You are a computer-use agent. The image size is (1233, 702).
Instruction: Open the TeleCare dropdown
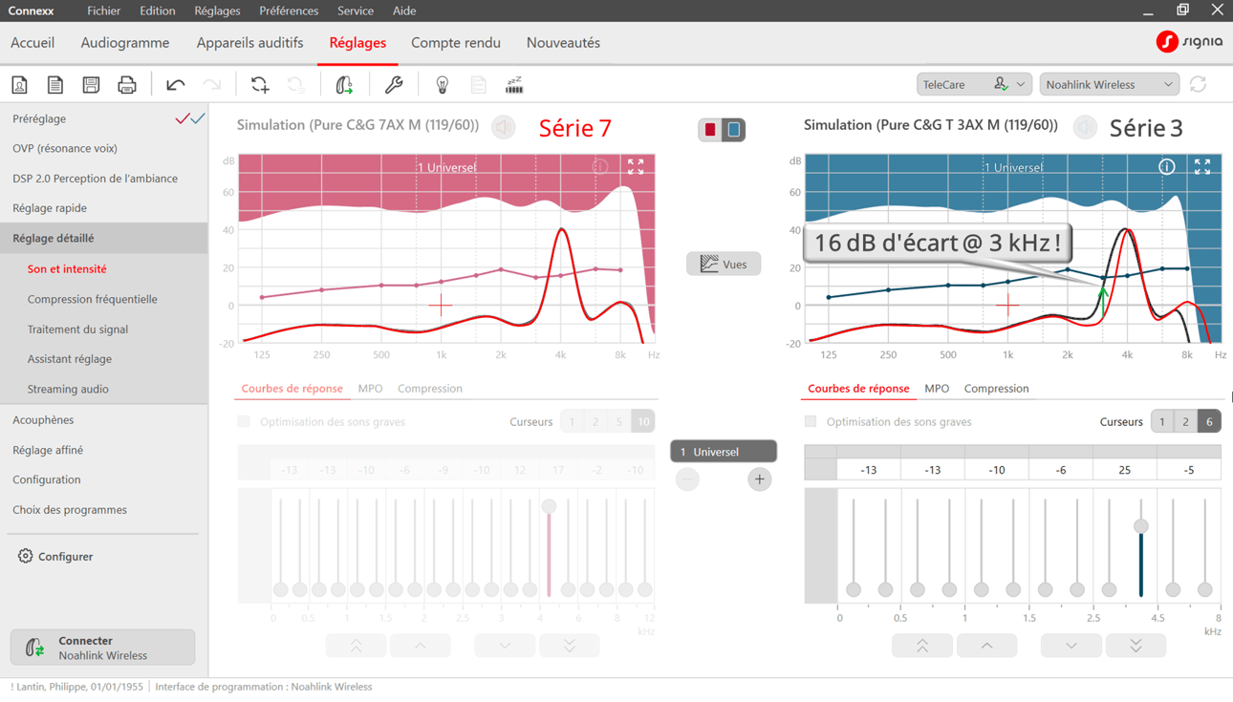[973, 84]
